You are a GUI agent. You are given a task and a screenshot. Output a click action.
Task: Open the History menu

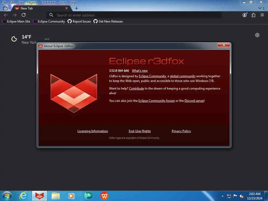click(x=32, y=3)
